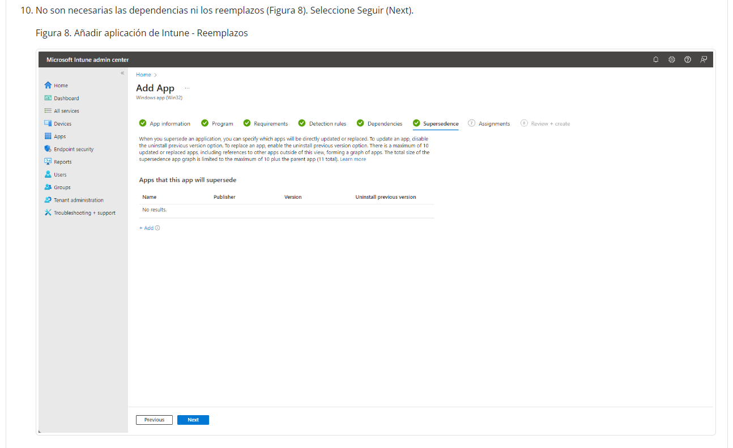The width and height of the screenshot is (733, 448).
Task: Click the help question mark icon
Action: (x=688, y=59)
